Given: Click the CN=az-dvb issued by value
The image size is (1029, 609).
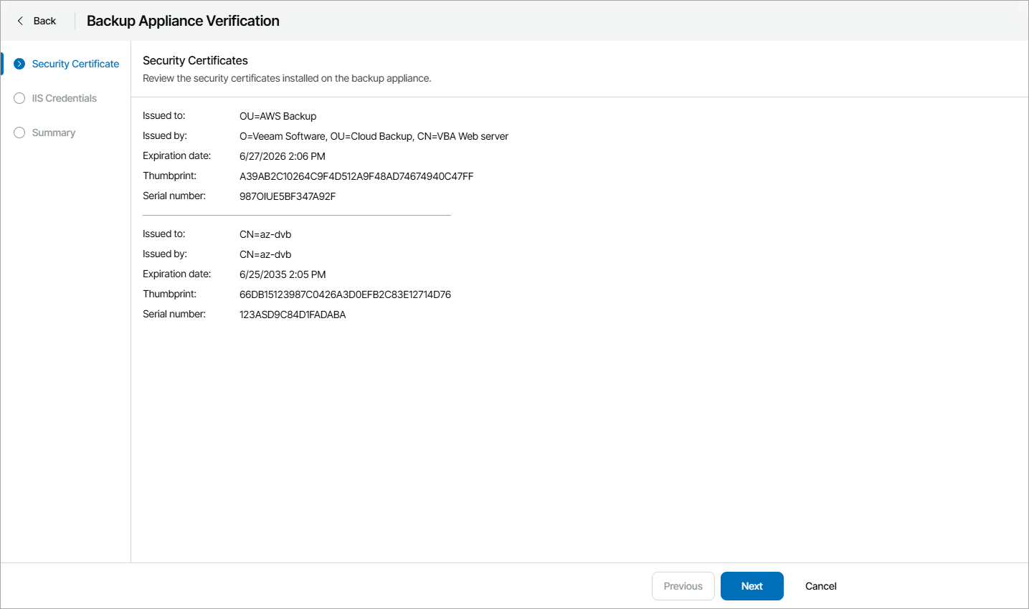Looking at the screenshot, I should (x=265, y=254).
